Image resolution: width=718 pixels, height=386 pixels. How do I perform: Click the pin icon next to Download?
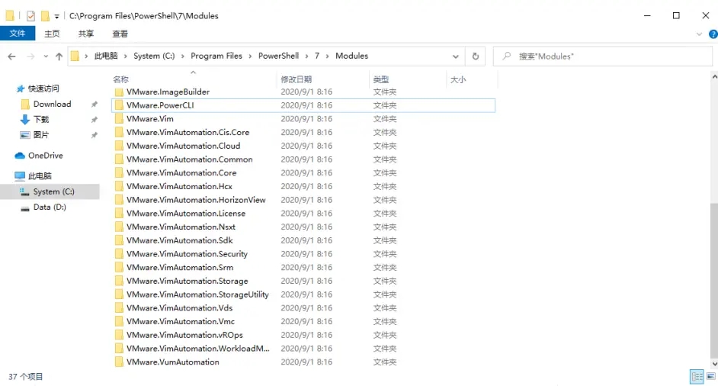[94, 104]
